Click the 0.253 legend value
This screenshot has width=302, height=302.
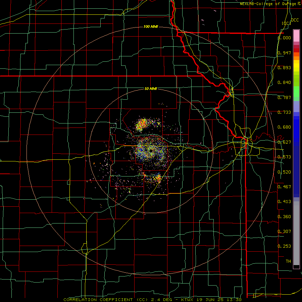(x=284, y=246)
